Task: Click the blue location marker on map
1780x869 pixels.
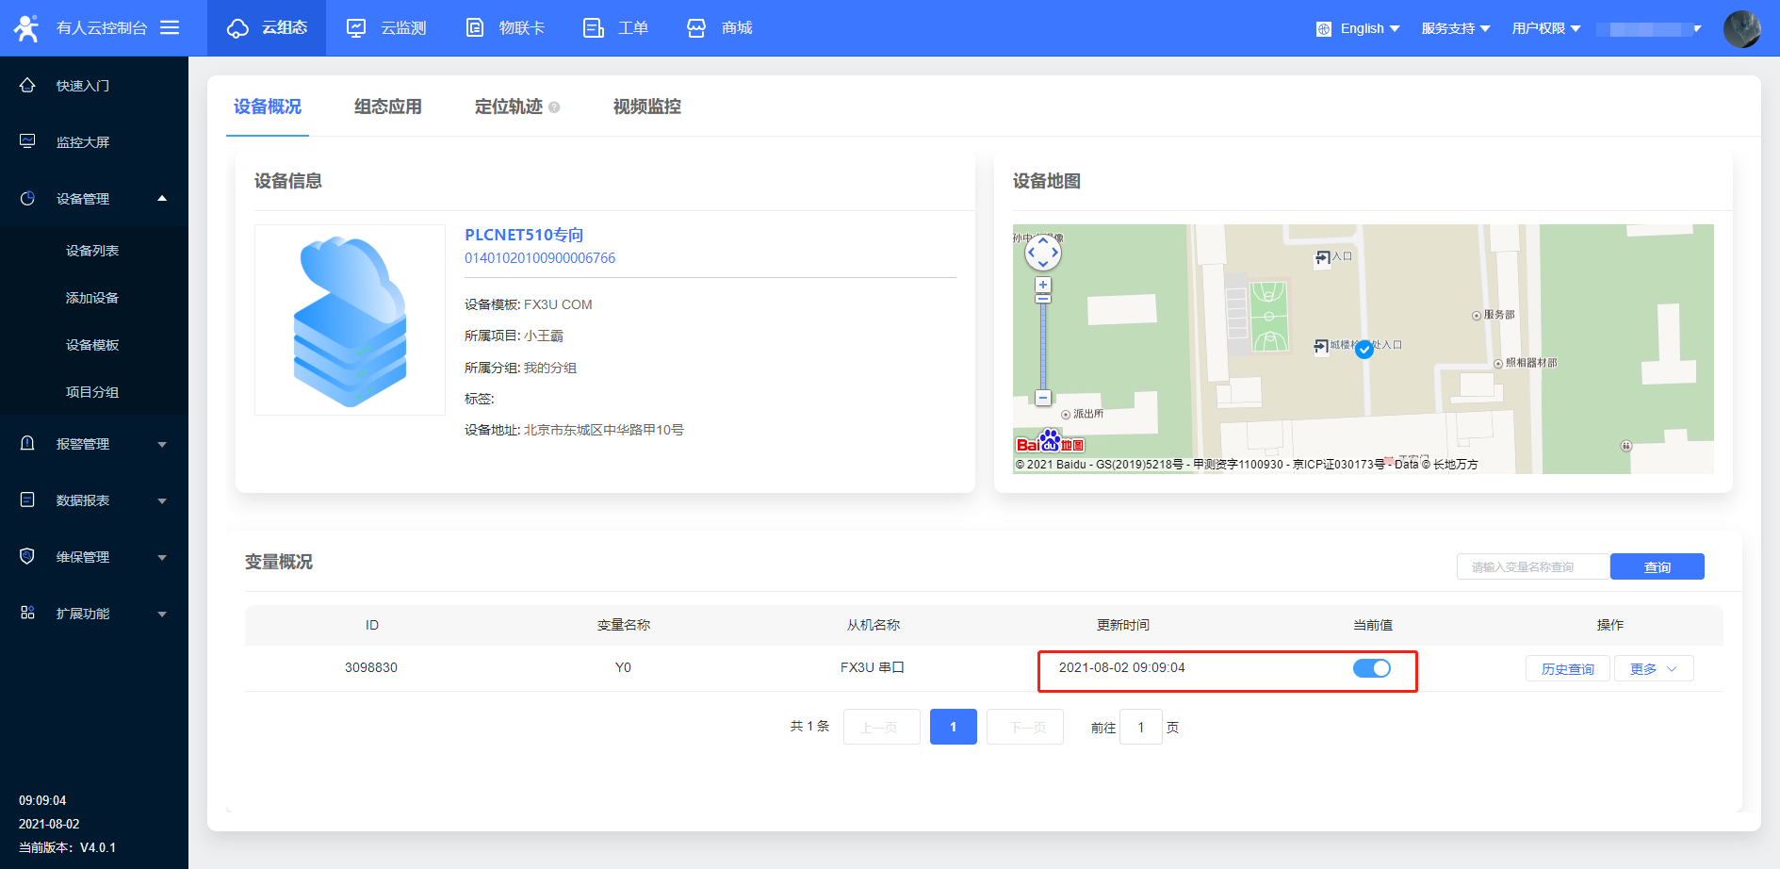Action: pyautogui.click(x=1364, y=349)
